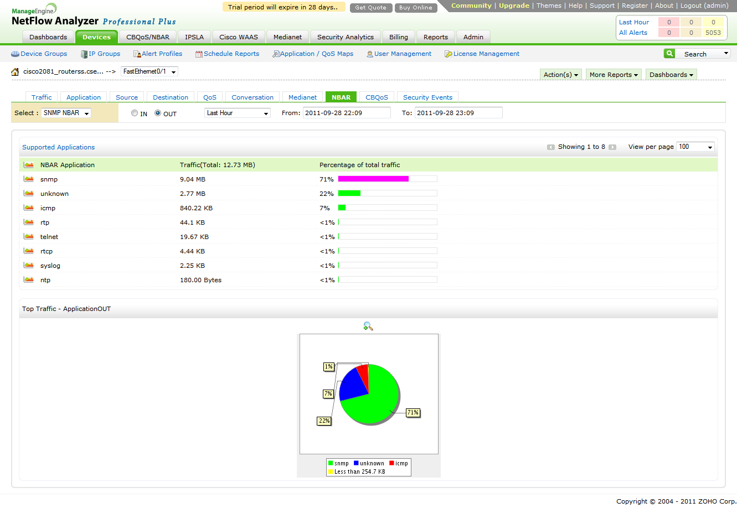The image size is (737, 508).
Task: Click the green search magnifier icon
Action: (669, 54)
